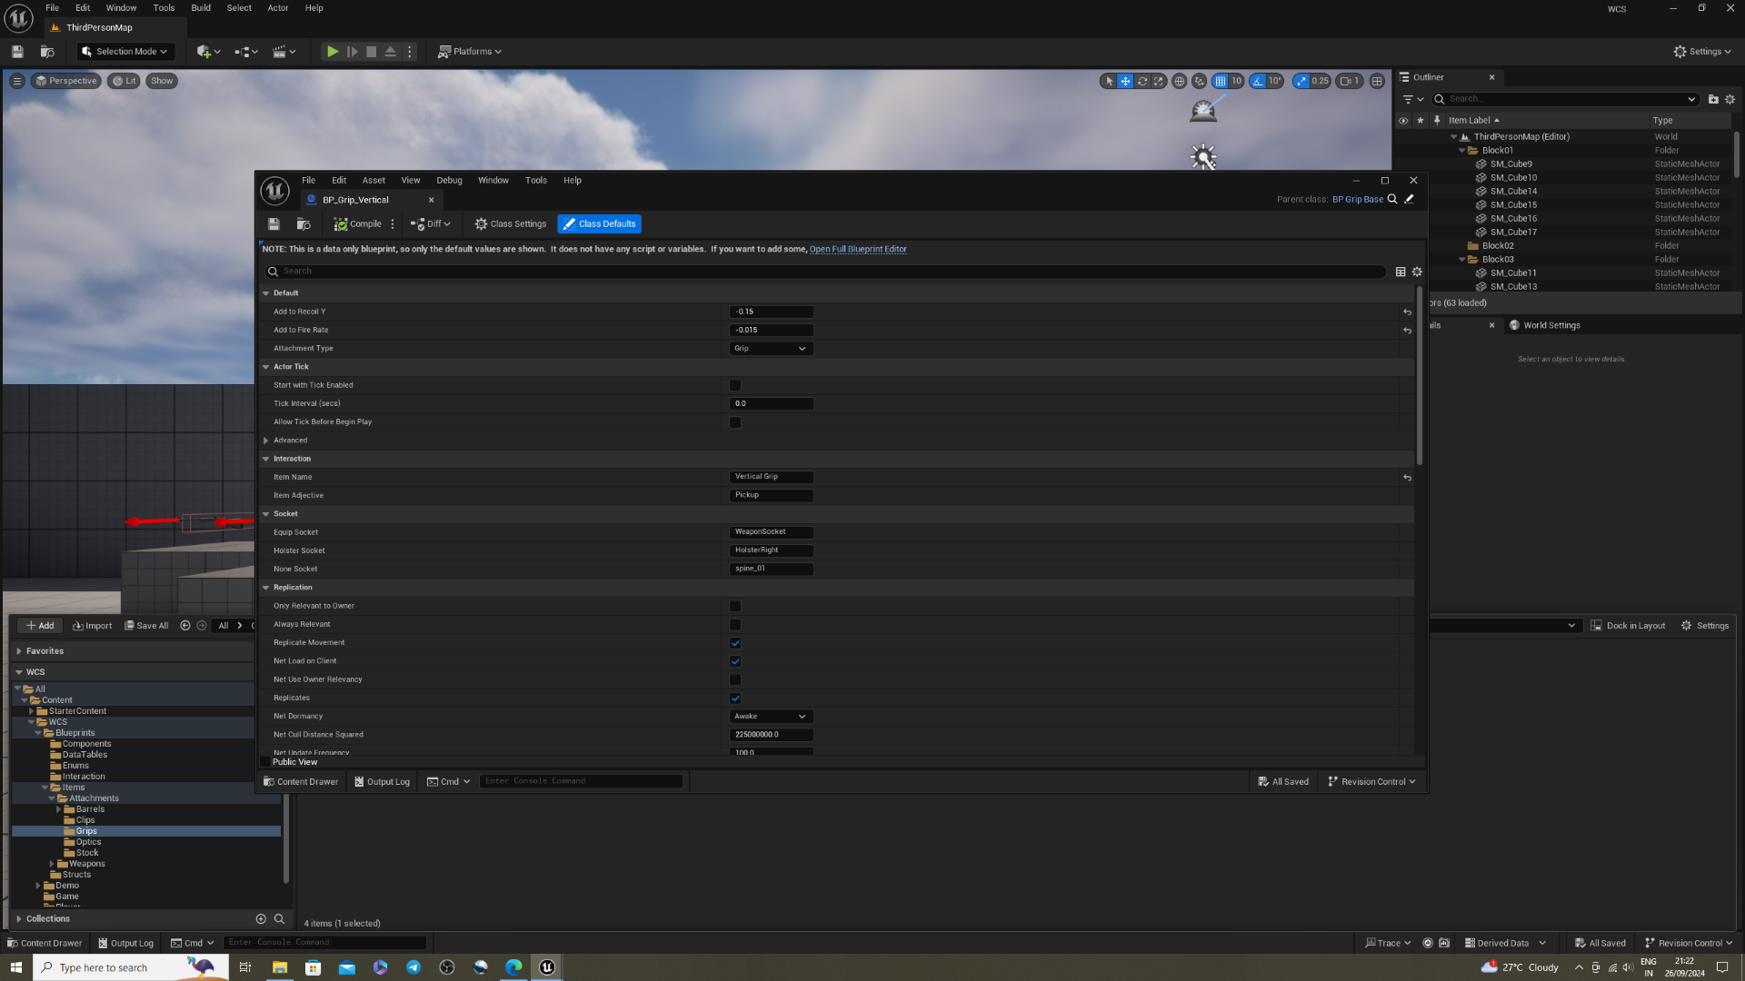This screenshot has width=1745, height=981.
Task: Open the Platforms dropdown in main toolbar
Action: tap(470, 52)
